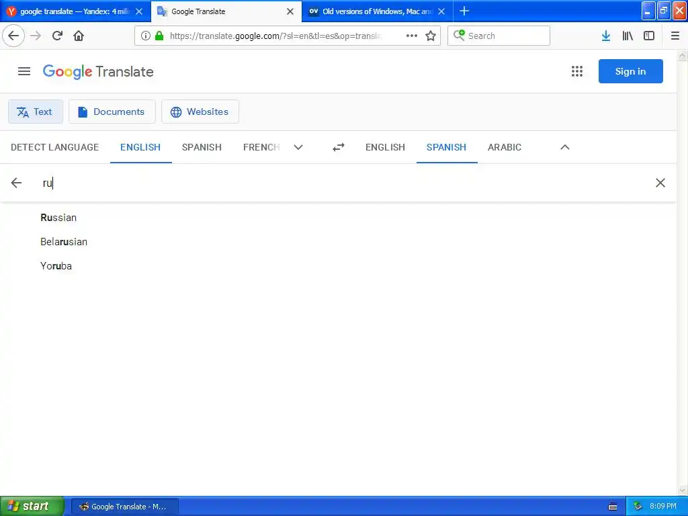This screenshot has height=516, width=688.
Task: Restore down the browser window
Action: click(664, 11)
